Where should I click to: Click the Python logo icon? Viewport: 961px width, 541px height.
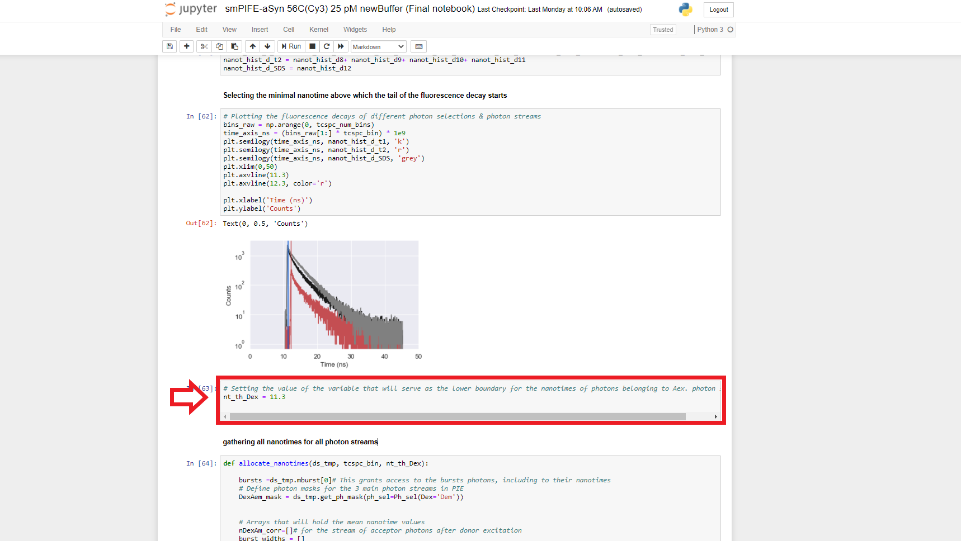coord(685,10)
